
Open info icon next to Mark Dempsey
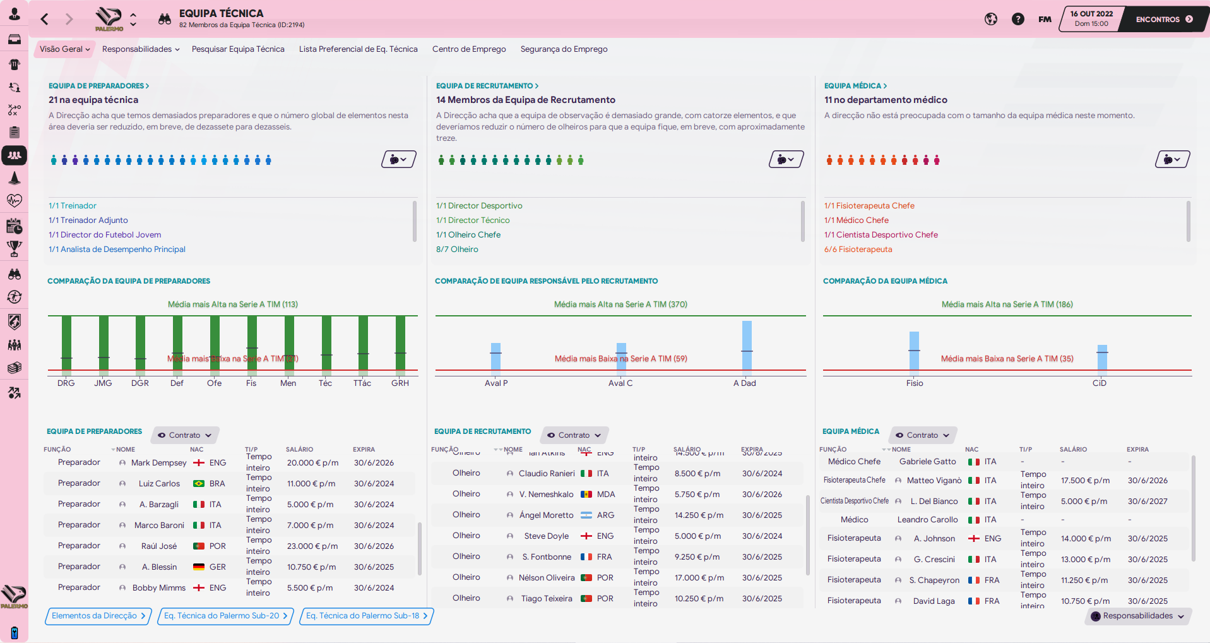(x=122, y=463)
